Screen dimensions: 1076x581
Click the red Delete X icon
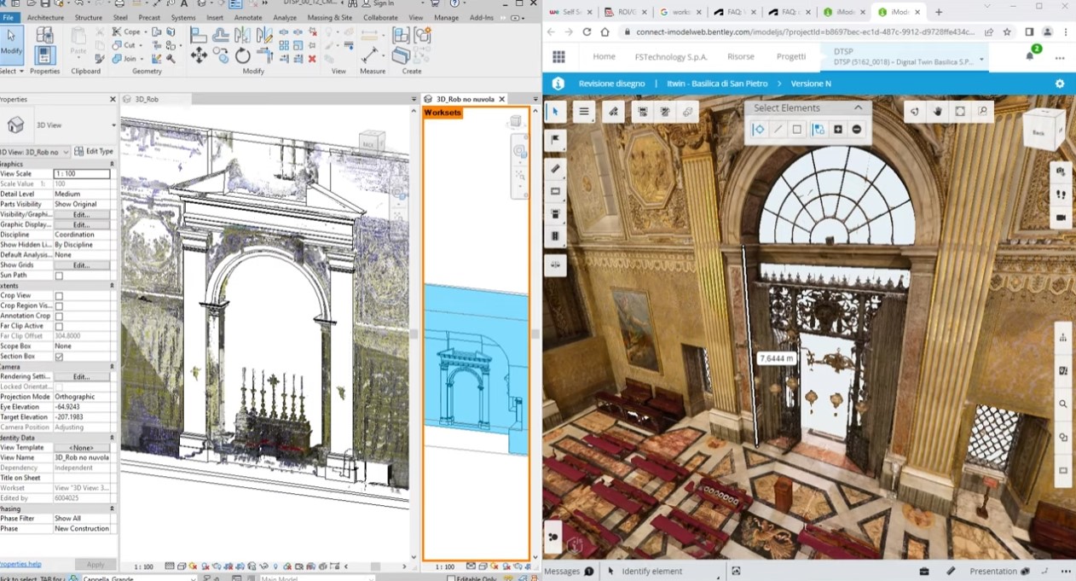tap(312, 59)
